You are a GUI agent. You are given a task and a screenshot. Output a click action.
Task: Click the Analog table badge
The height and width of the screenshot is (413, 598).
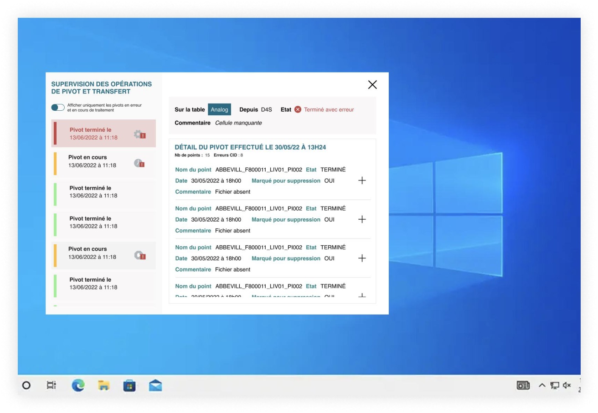pyautogui.click(x=219, y=109)
